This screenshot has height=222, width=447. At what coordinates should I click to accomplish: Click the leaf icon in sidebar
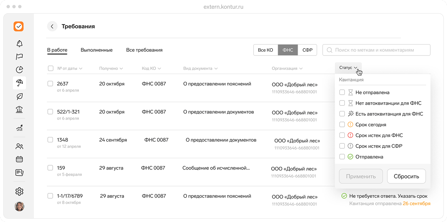pos(19,96)
